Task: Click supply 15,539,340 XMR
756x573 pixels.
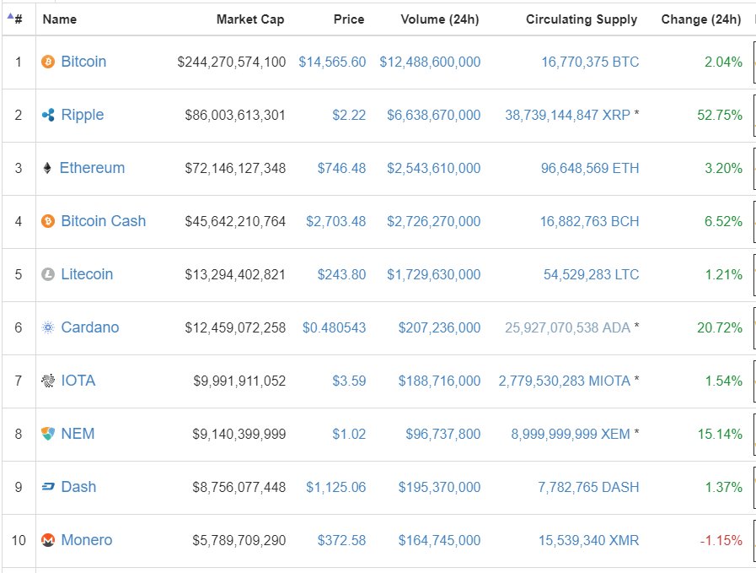Action: pos(588,540)
